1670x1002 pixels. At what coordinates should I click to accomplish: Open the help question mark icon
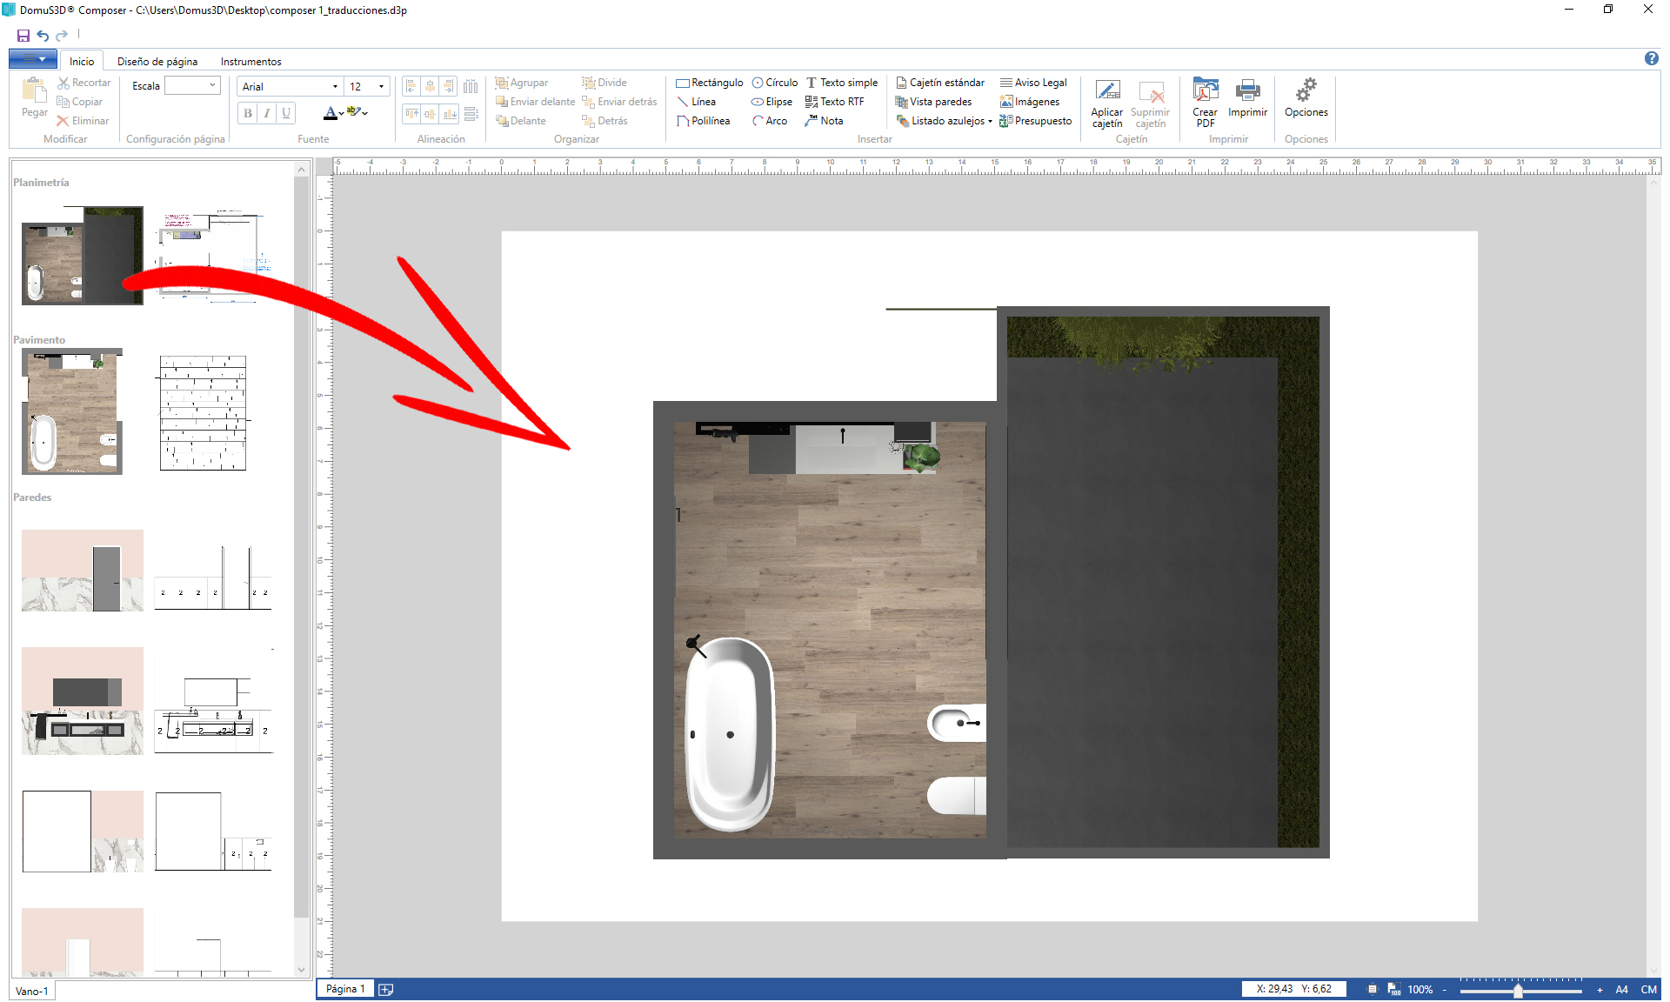coord(1651,58)
